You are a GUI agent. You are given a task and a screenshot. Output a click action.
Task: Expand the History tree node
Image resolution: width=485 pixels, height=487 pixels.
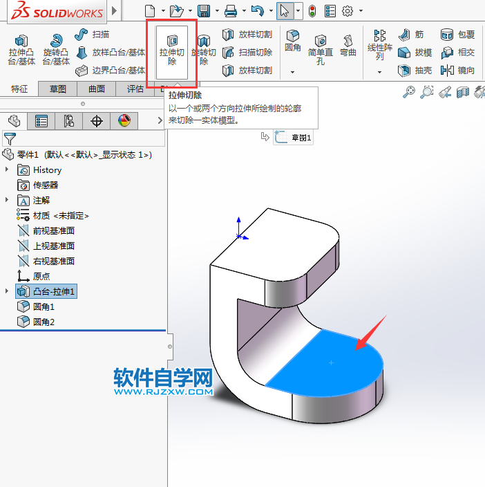[x=7, y=169]
